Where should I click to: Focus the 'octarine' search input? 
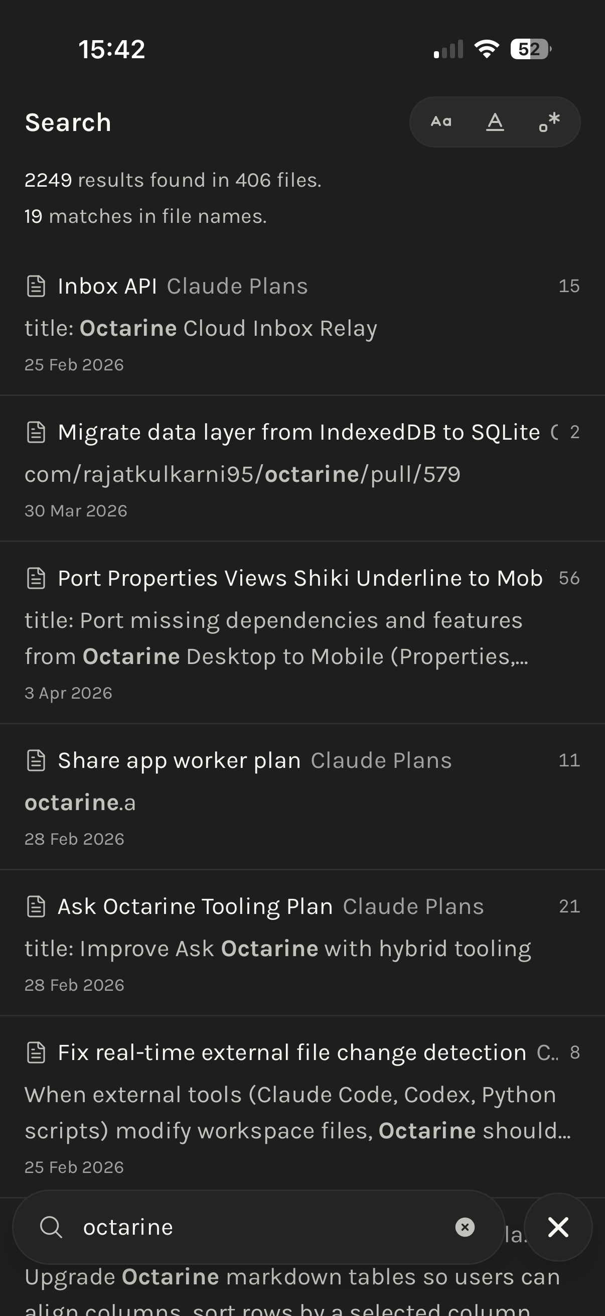255,1227
